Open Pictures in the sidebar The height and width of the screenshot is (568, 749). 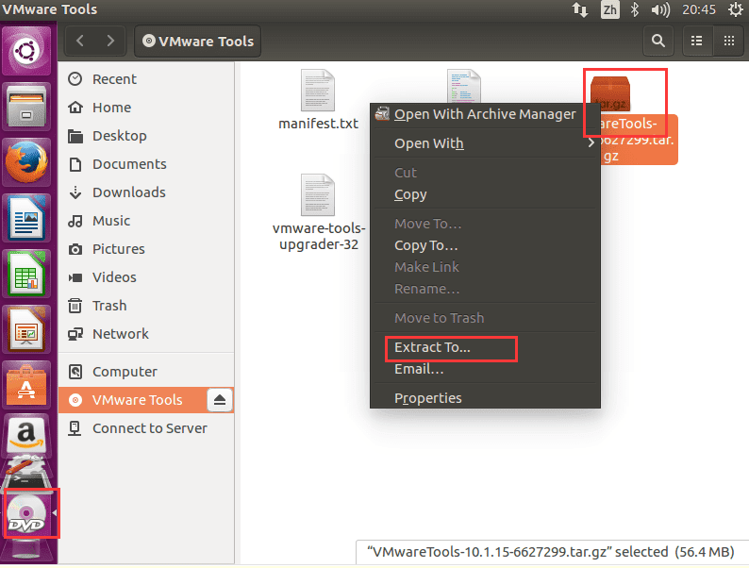click(x=146, y=249)
